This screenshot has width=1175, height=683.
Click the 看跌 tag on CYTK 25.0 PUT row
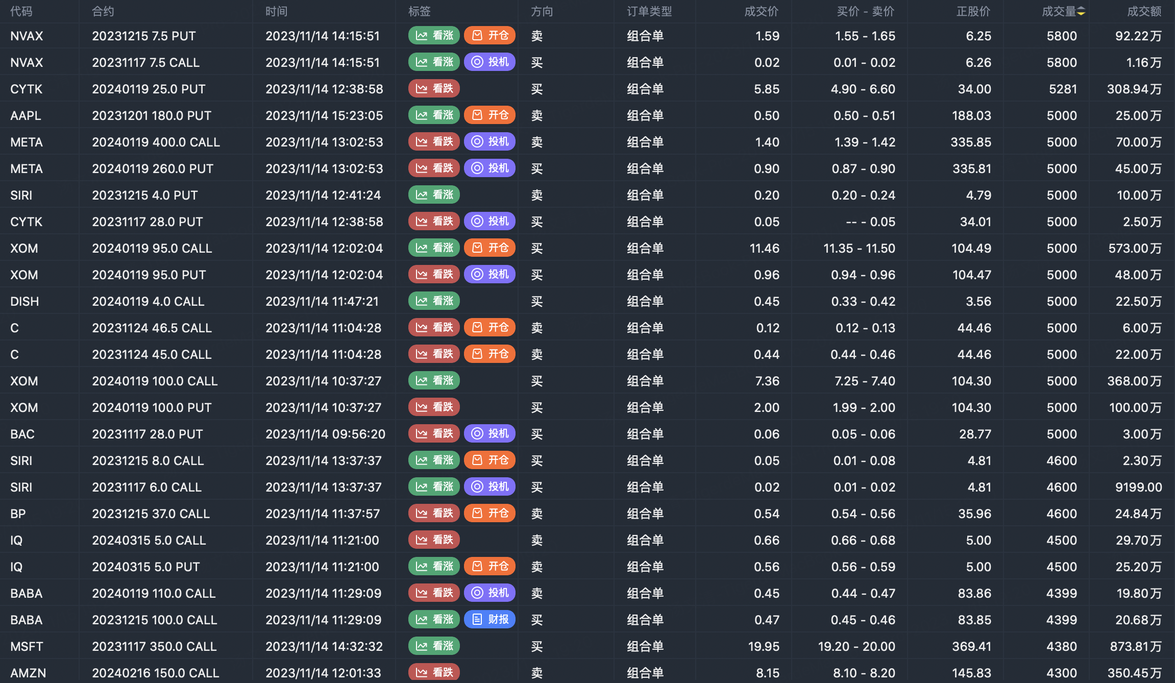(434, 88)
